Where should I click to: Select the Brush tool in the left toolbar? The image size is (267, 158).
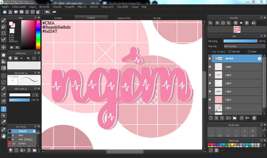click(4, 20)
